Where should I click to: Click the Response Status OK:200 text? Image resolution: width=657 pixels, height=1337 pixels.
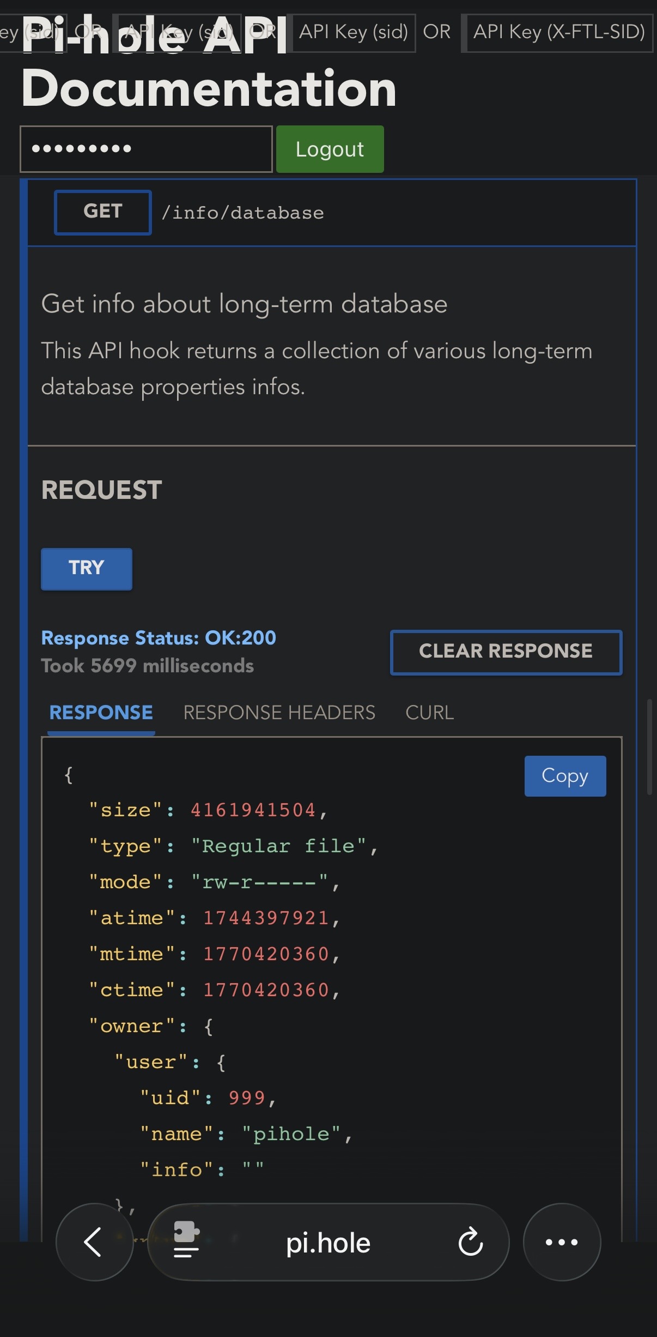pos(159,638)
